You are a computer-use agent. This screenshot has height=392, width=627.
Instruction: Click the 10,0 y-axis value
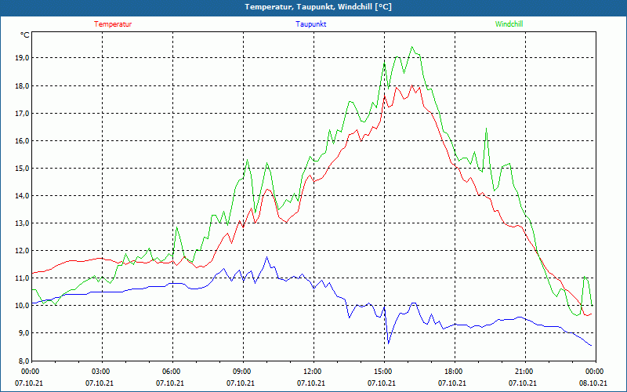pyautogui.click(x=23, y=306)
